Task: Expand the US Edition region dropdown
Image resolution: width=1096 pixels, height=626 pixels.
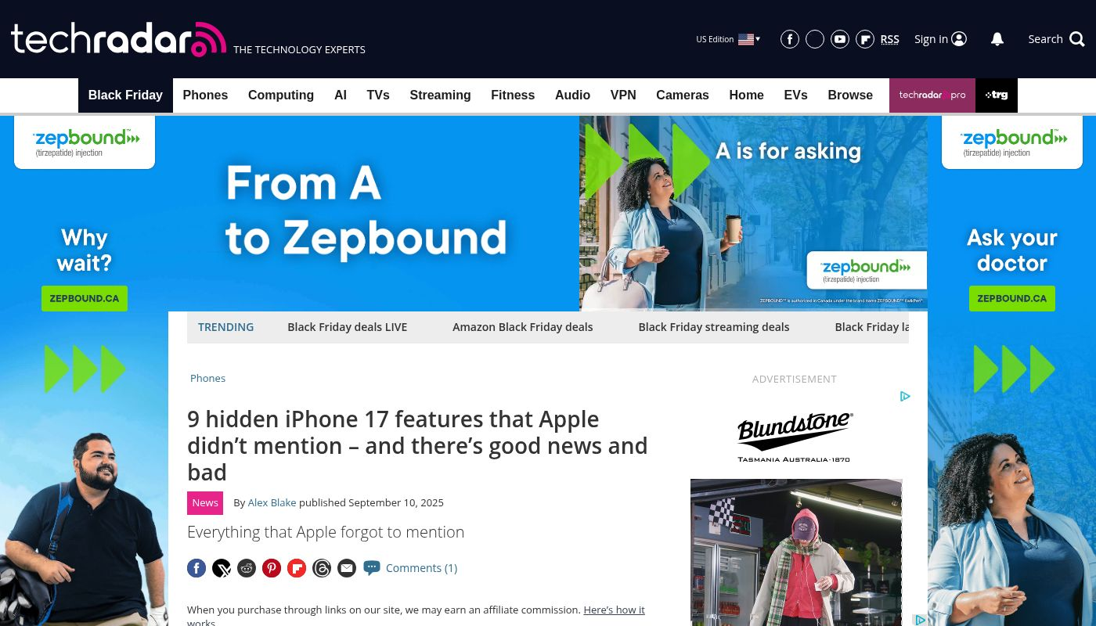Action: click(x=728, y=39)
